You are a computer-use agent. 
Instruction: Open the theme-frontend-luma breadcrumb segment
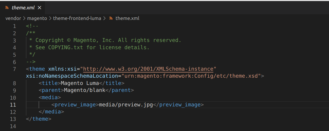point(77,18)
